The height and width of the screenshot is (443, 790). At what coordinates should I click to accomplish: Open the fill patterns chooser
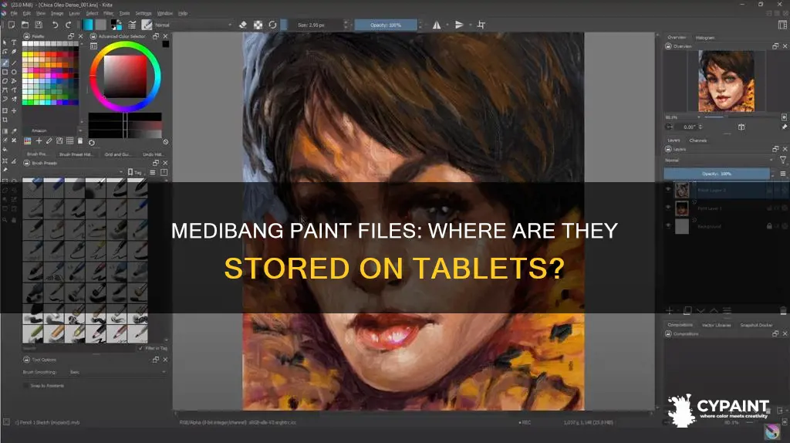101,25
